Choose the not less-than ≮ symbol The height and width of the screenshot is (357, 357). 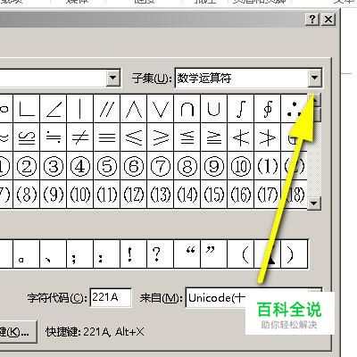point(241,137)
